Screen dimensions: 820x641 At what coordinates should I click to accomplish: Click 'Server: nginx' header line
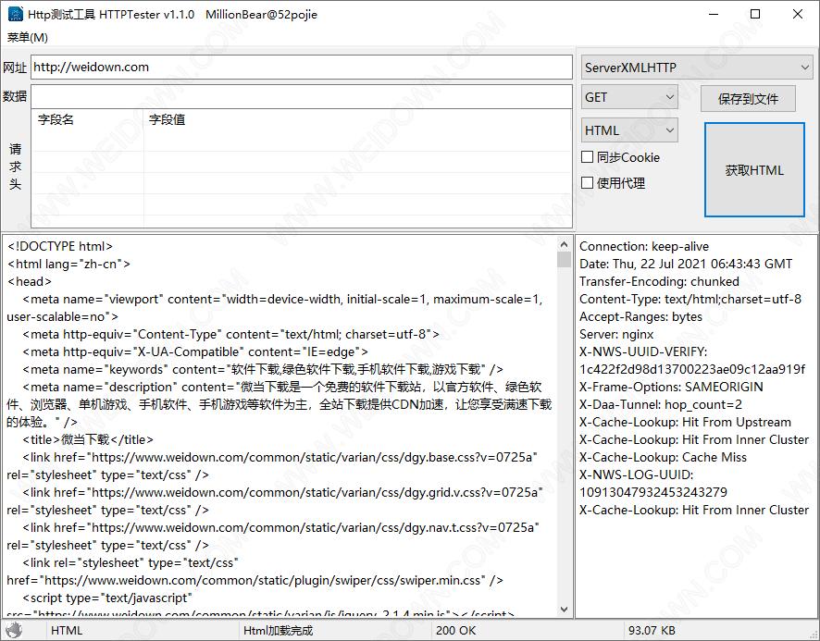[616, 334]
